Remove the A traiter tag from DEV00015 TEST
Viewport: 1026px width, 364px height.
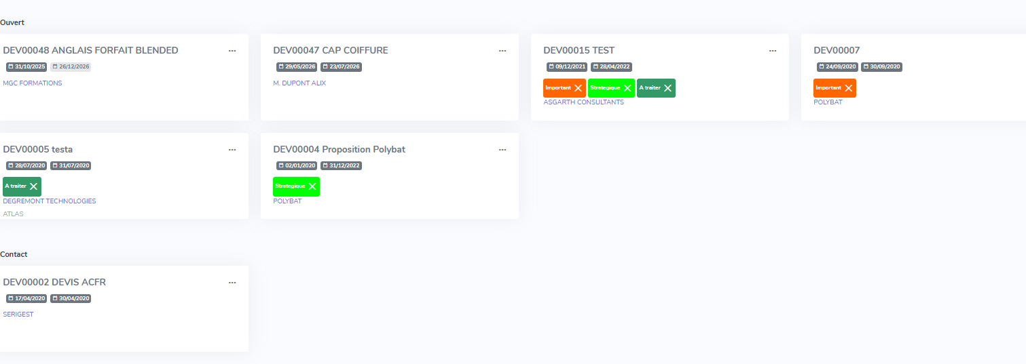(668, 88)
